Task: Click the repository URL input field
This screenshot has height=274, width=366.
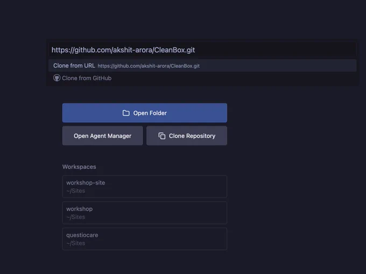Action: point(202,50)
